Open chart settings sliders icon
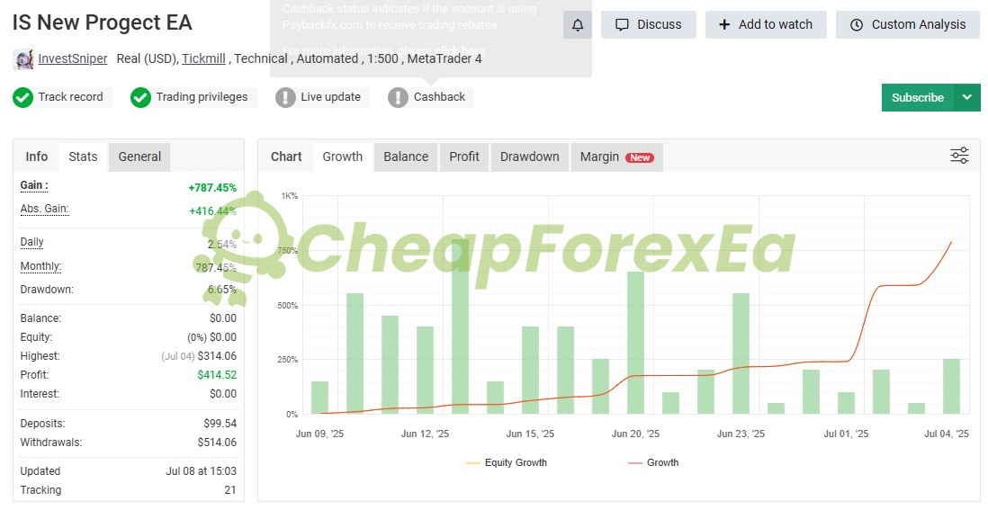 tap(959, 156)
